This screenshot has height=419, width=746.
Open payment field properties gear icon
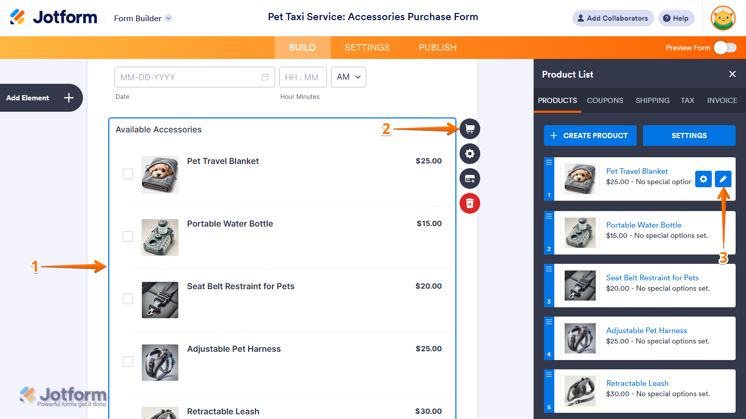pyautogui.click(x=470, y=154)
